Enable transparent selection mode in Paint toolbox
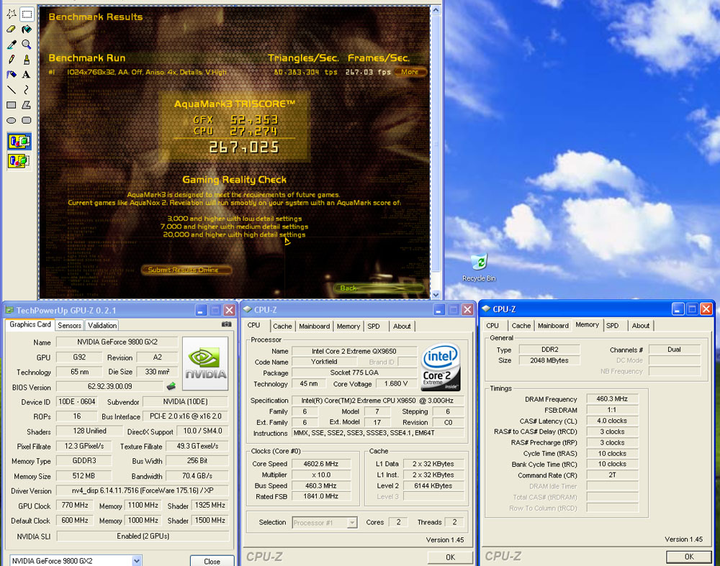 coord(19,161)
